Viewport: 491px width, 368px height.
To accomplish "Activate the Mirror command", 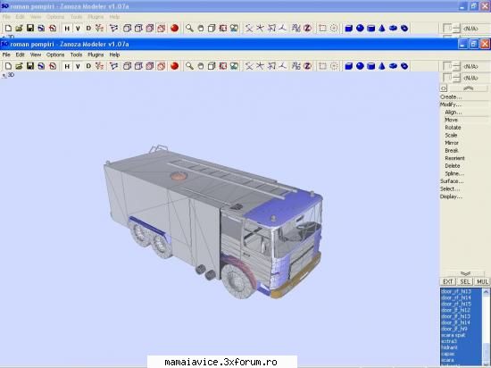I will tap(452, 143).
